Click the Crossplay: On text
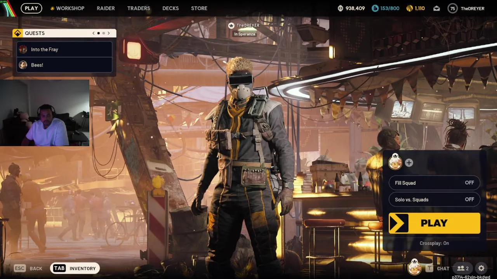Image resolution: width=497 pixels, height=279 pixels. 434,243
